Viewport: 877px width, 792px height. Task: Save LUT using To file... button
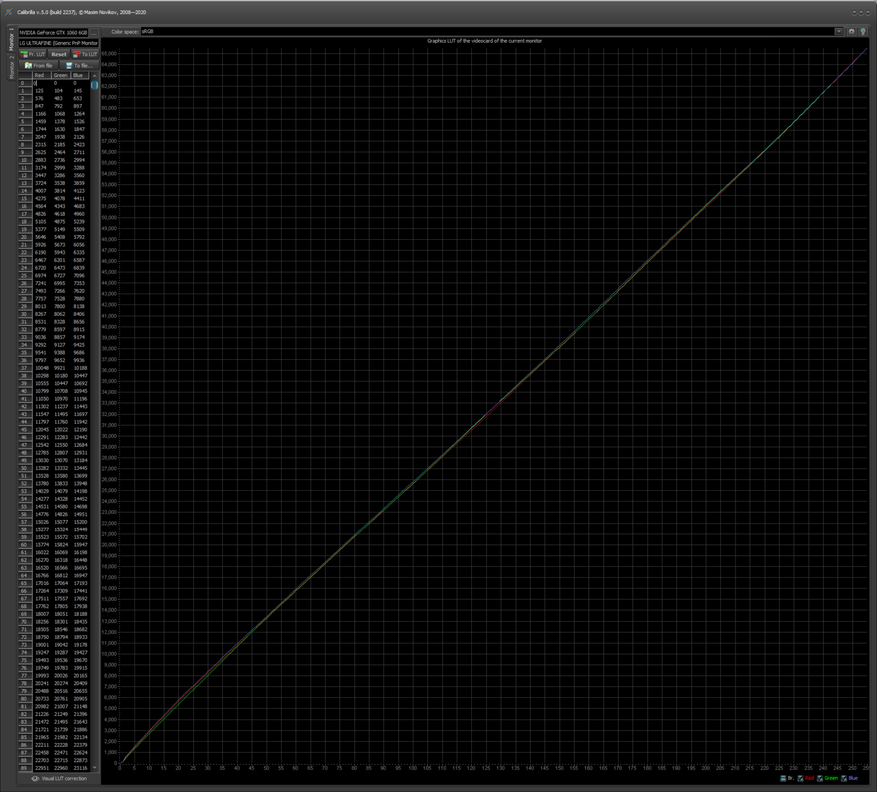[80, 66]
